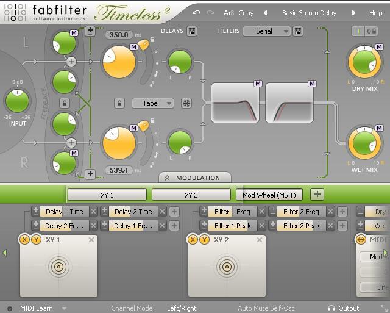Add slot after Delay 2 Time

click(x=174, y=212)
